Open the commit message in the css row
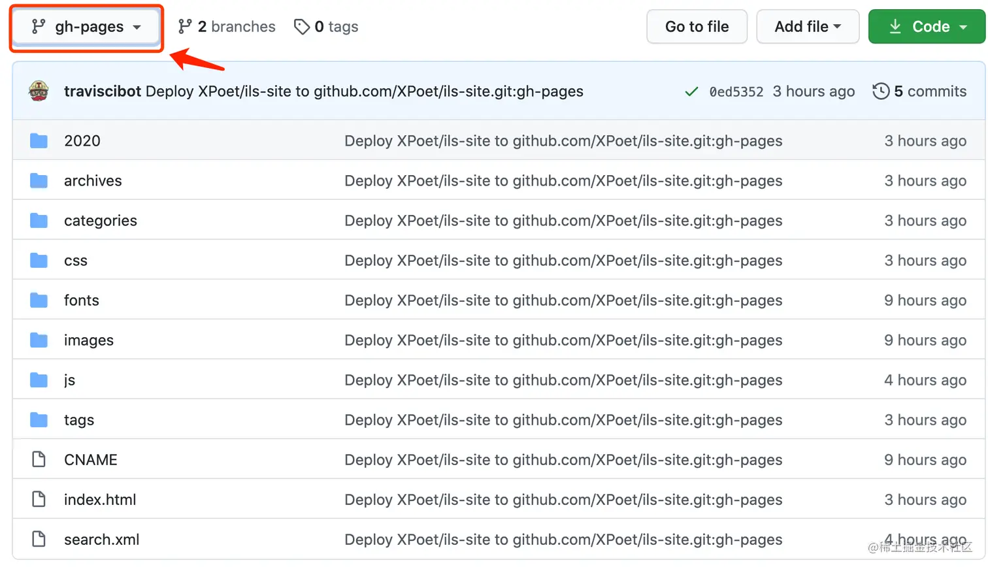988x569 pixels. point(563,261)
